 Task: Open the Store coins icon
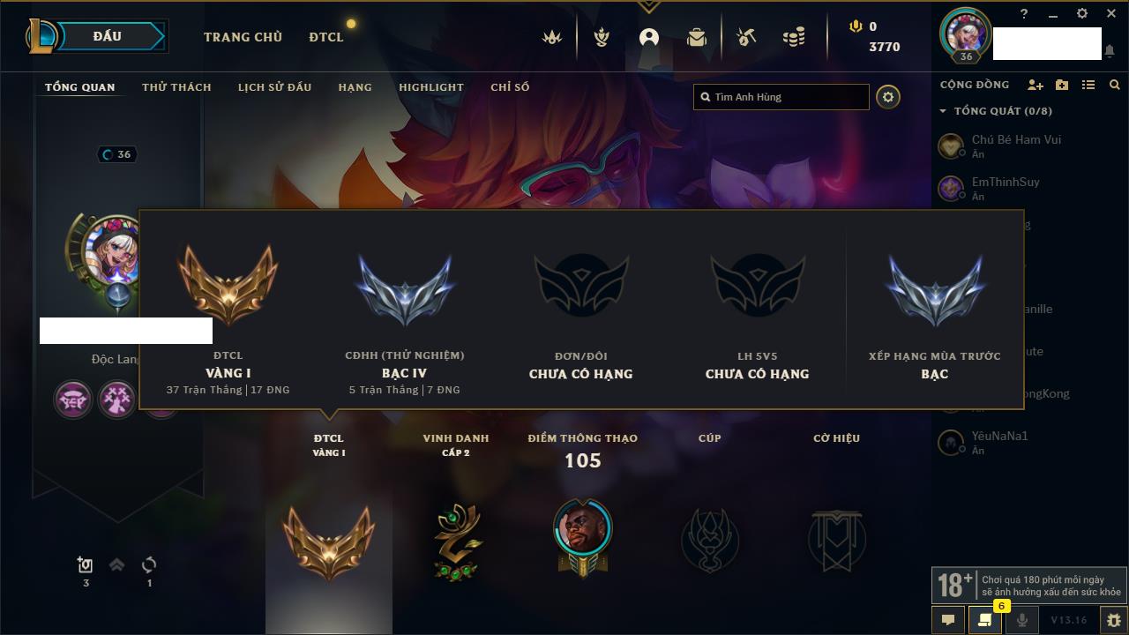pos(794,37)
